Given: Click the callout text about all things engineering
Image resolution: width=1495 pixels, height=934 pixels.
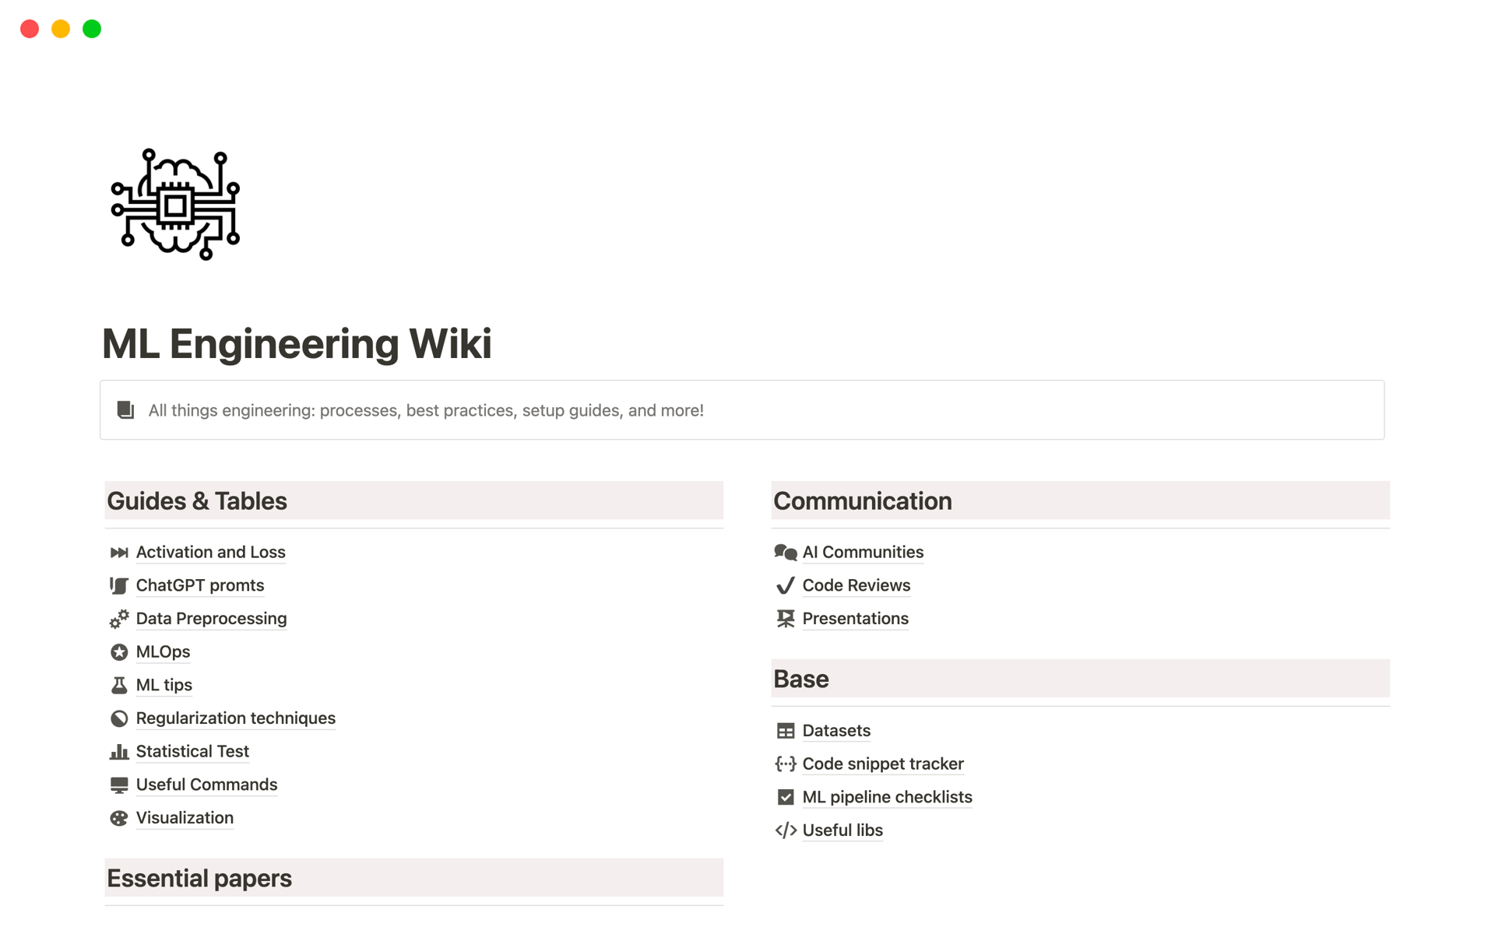Looking at the screenshot, I should [426, 410].
